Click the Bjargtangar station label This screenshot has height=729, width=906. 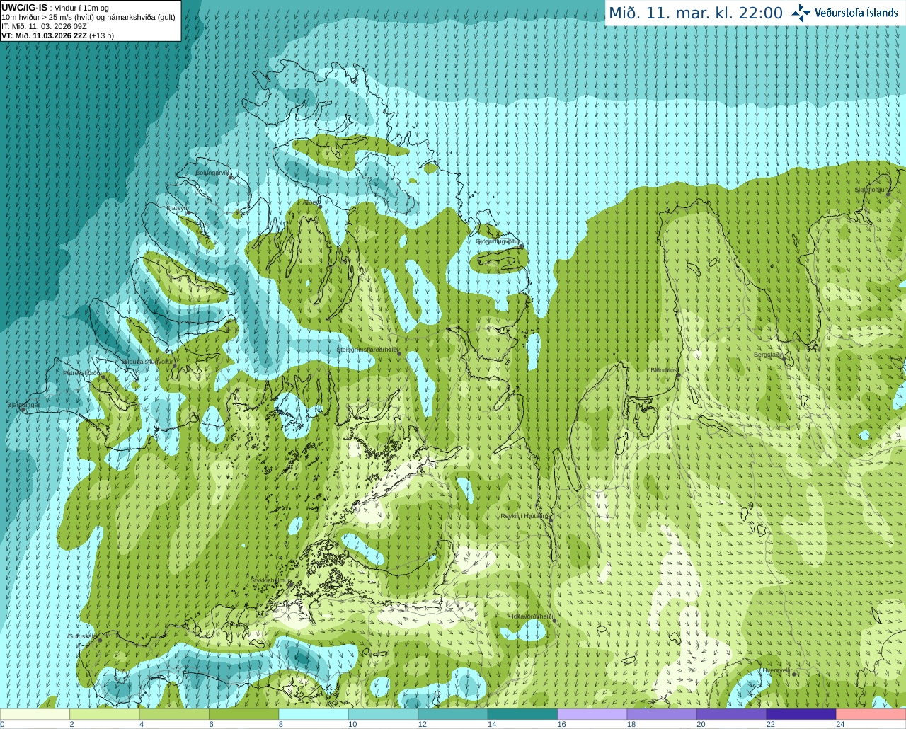(x=24, y=405)
